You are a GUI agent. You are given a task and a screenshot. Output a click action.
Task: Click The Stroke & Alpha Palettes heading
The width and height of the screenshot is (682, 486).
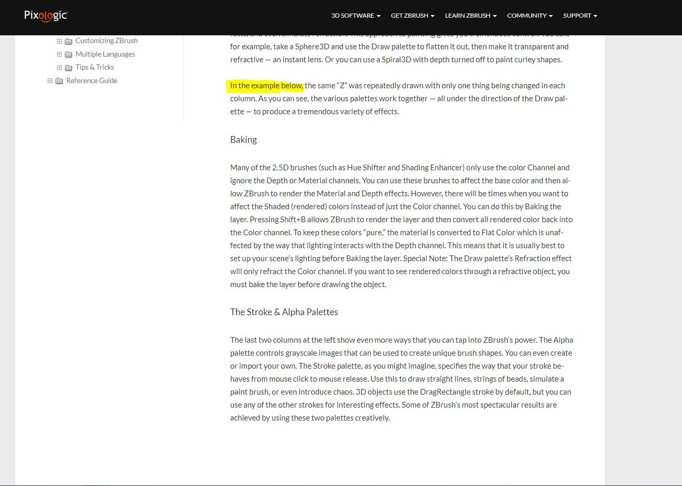click(284, 312)
